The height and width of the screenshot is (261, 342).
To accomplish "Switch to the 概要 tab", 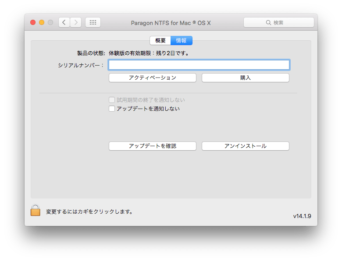I will 160,41.
